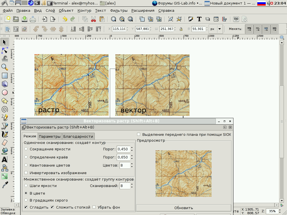Viewport: 287px width, 215px height.
Task: Select the Calligraphy pen tool
Action: click(x=4, y=134)
